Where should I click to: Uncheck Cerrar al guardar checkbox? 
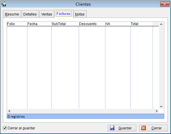coord(5,128)
